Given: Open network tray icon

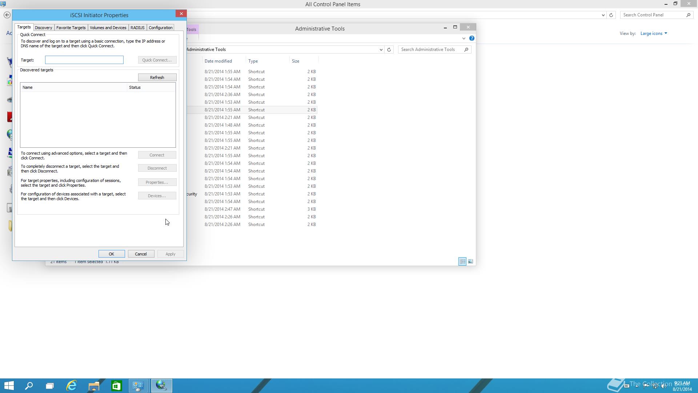Looking at the screenshot, I should click(x=655, y=386).
